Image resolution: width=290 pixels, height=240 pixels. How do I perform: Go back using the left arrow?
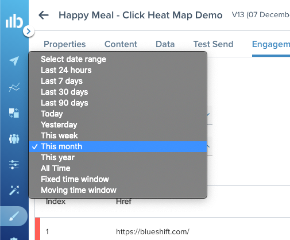point(44,15)
